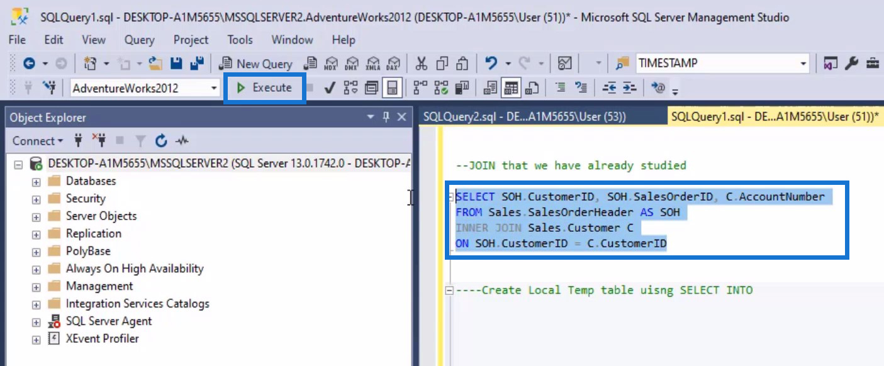The image size is (884, 366).
Task: Open the AdventureWorks2012 database dropdown
Action: [x=214, y=88]
